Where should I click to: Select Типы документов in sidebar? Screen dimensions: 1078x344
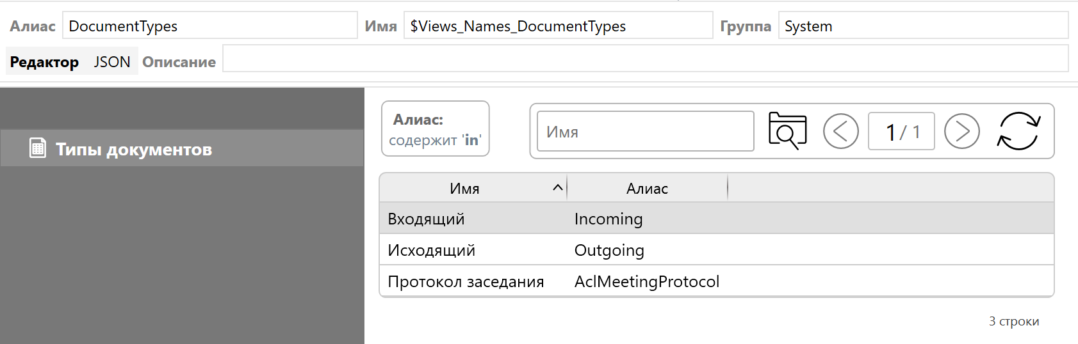[x=133, y=149]
